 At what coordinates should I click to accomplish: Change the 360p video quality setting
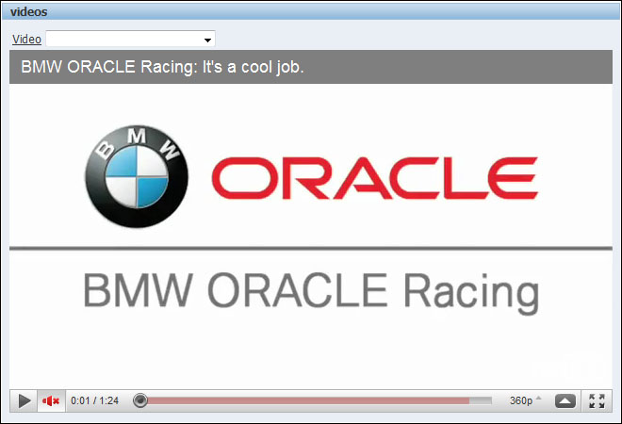click(525, 400)
